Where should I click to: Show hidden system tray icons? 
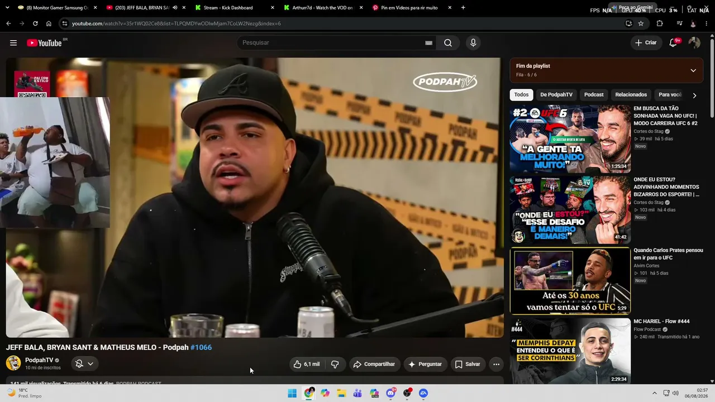654,393
